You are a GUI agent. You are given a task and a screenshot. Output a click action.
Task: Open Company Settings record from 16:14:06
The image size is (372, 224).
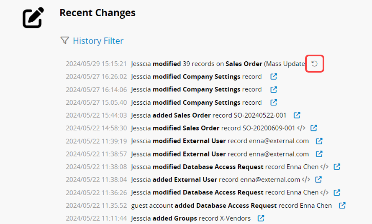pos(274,89)
